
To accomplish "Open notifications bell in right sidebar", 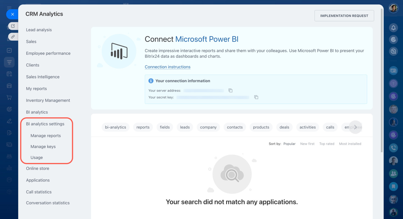I will click(393, 28).
